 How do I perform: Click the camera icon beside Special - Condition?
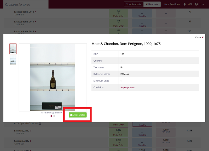coord(40,124)
